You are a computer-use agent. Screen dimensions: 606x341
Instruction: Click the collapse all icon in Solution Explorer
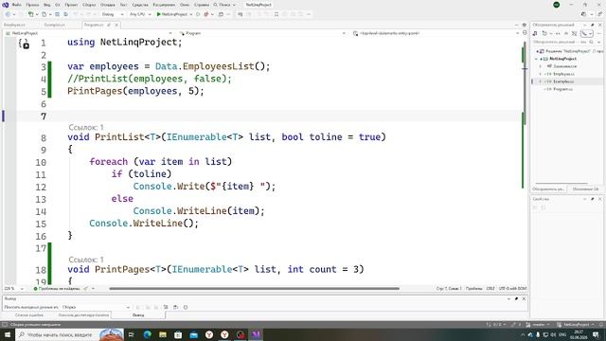pyautogui.click(x=566, y=34)
